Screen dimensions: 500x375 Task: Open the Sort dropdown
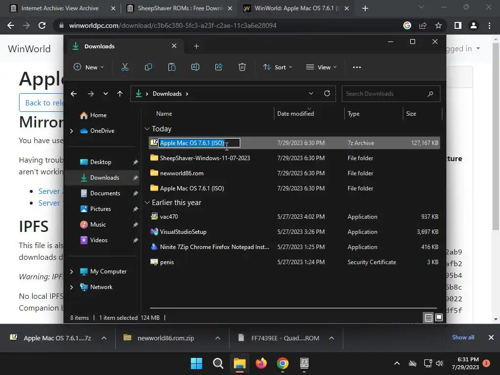click(277, 67)
